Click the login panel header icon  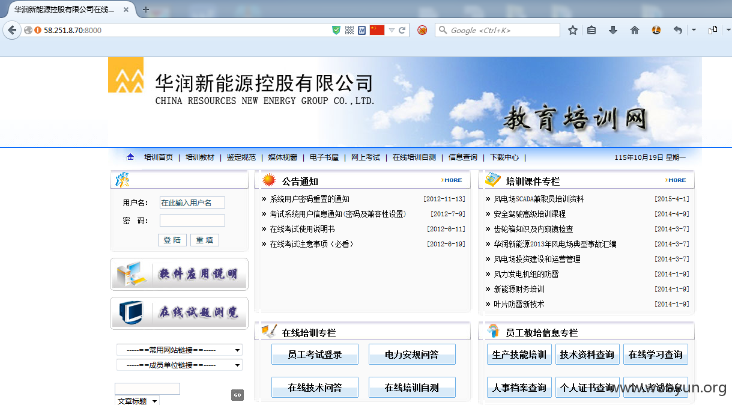[x=123, y=180]
